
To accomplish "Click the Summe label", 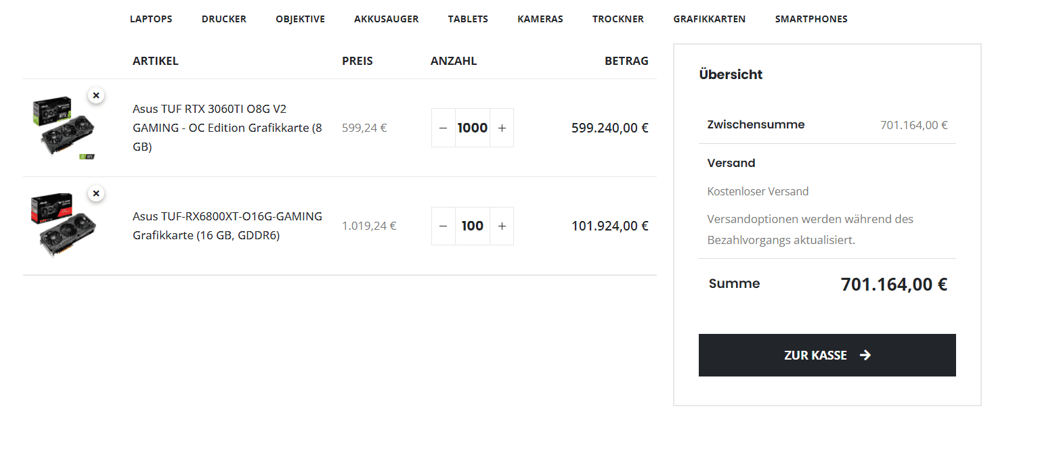I will point(734,284).
